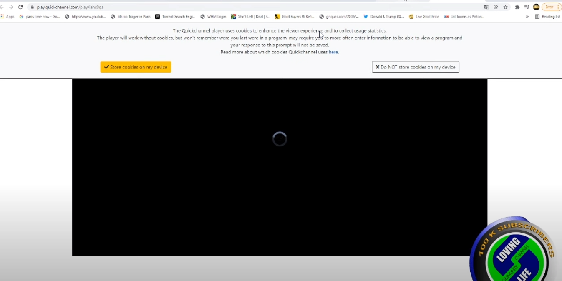Image resolution: width=562 pixels, height=281 pixels.
Task: Click Store cookies on my device
Action: [136, 67]
